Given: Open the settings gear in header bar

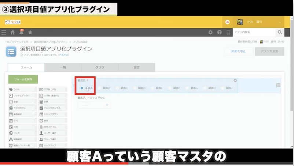Looking at the screenshot, I should click(x=210, y=33).
